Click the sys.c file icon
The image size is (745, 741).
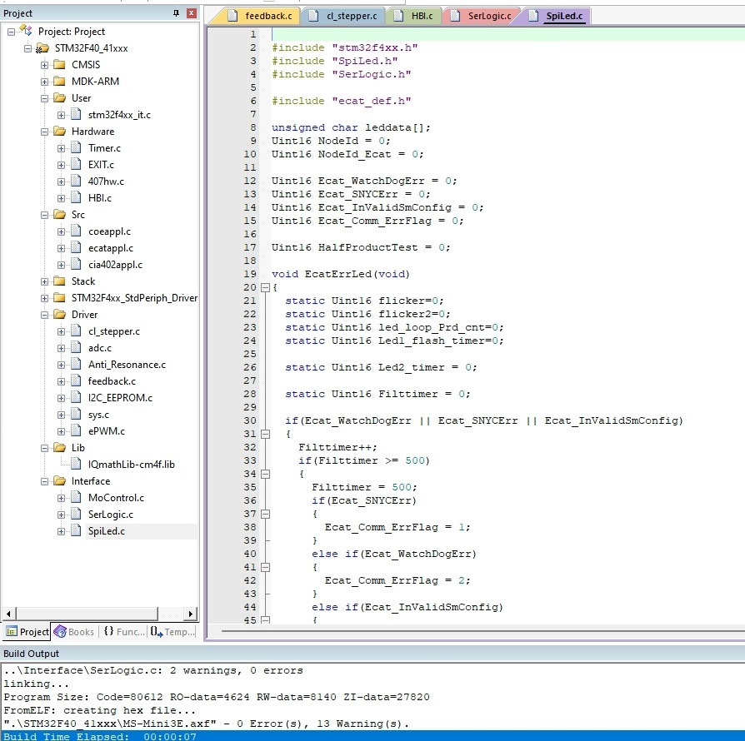[76, 415]
